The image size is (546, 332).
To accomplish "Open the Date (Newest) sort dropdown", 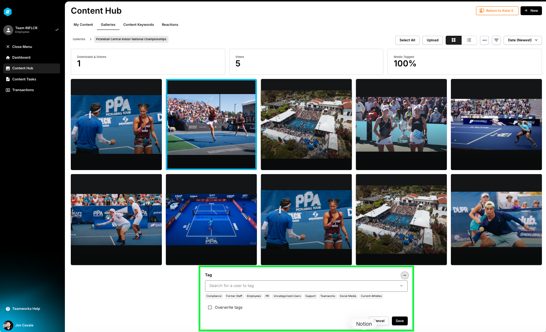I will tap(523, 40).
